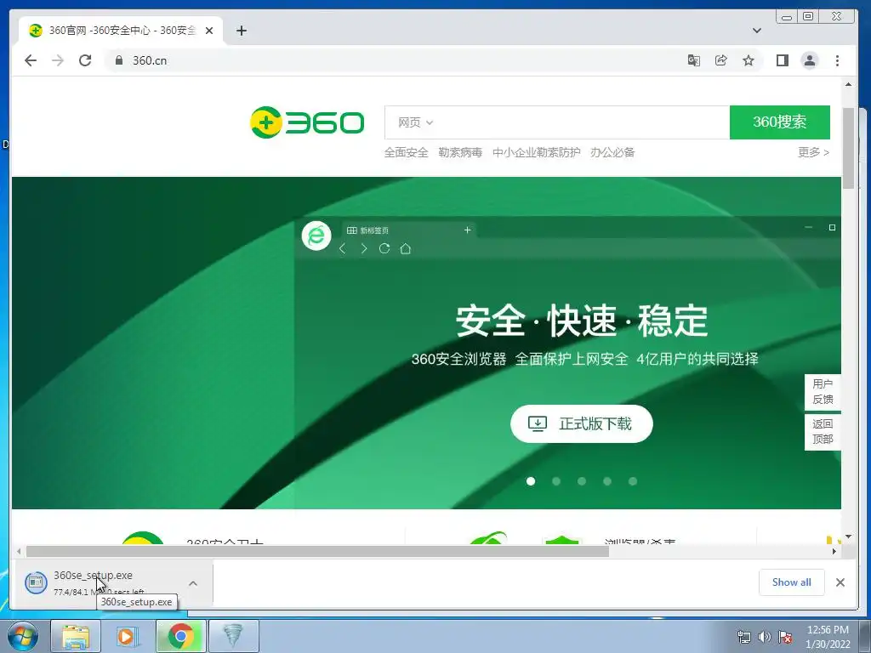Click the scroll right arrow
This screenshot has height=653, width=871.
pyautogui.click(x=834, y=551)
